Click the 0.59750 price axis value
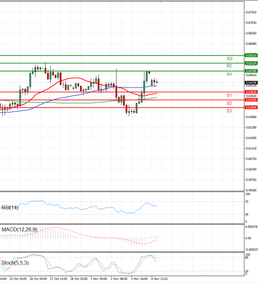This screenshot has height=283, width=258. click(x=251, y=180)
